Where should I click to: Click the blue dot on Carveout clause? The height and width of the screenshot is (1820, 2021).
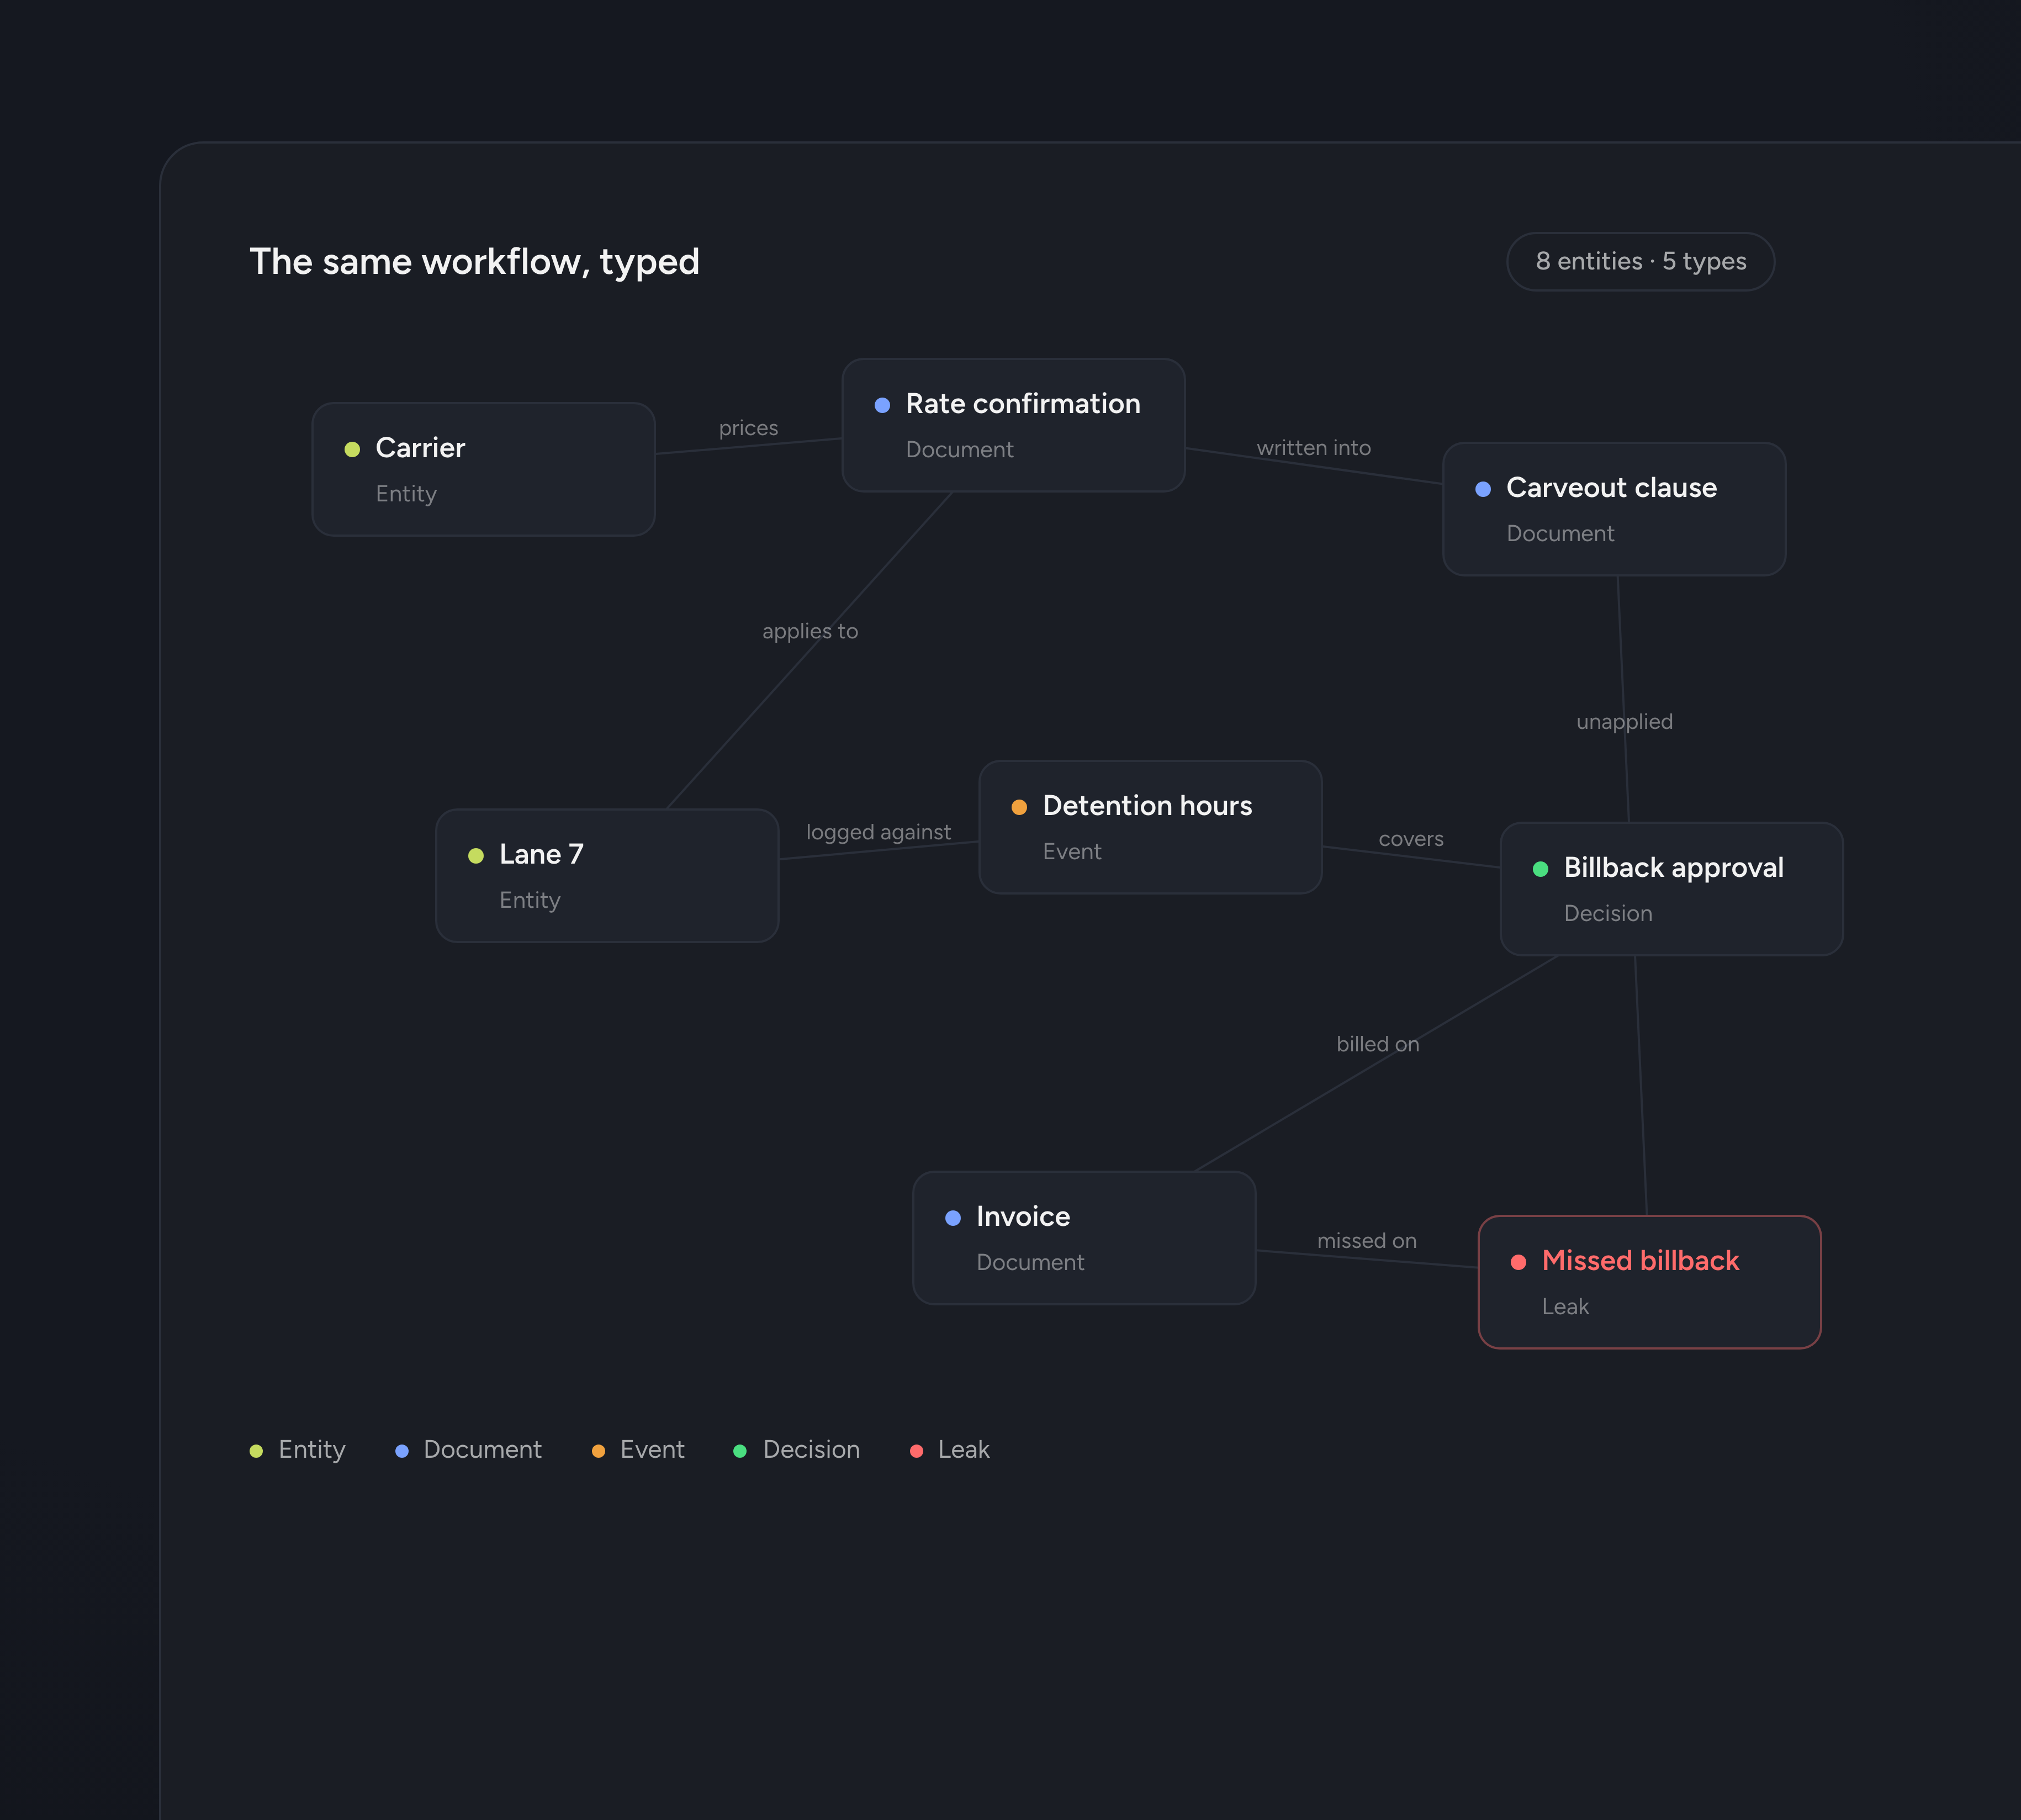[1483, 489]
